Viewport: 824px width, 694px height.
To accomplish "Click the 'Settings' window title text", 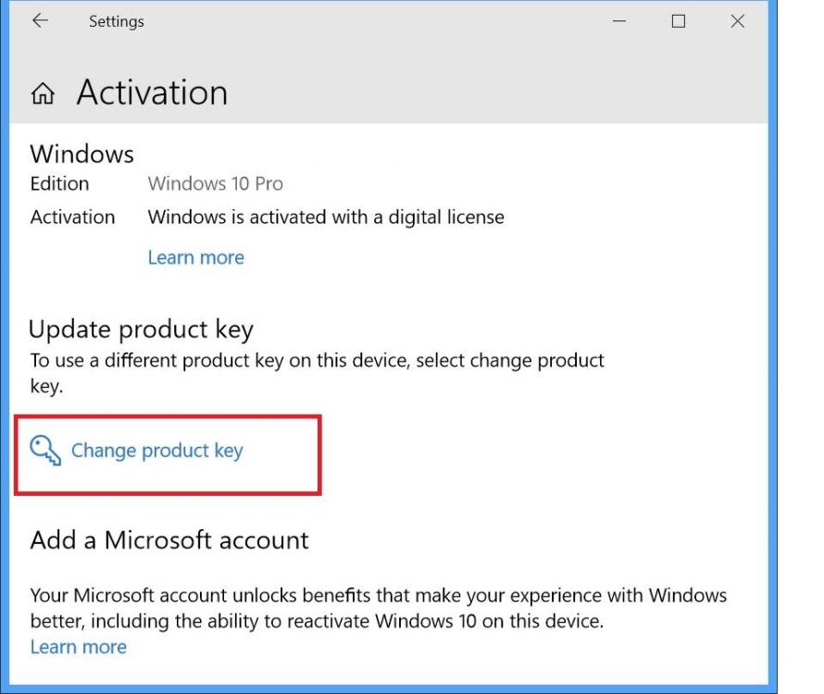I will coord(117,21).
